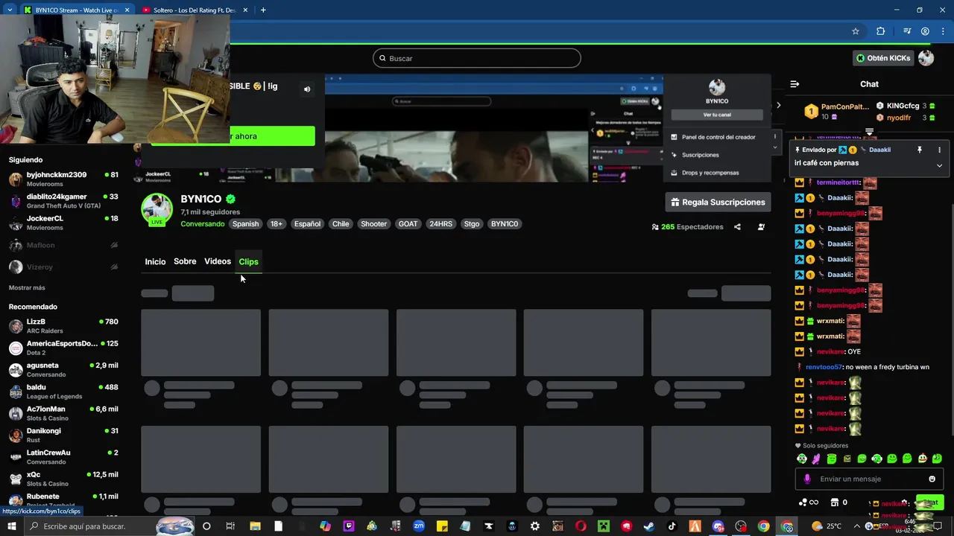Image resolution: width=954 pixels, height=536 pixels.
Task: Focus the Buscar search field
Action: click(x=477, y=58)
